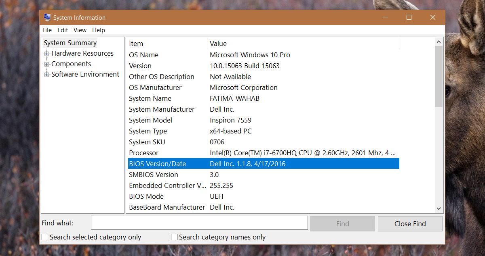Select the BIOS Mode row
Image resolution: width=485 pixels, height=256 pixels.
[263, 196]
